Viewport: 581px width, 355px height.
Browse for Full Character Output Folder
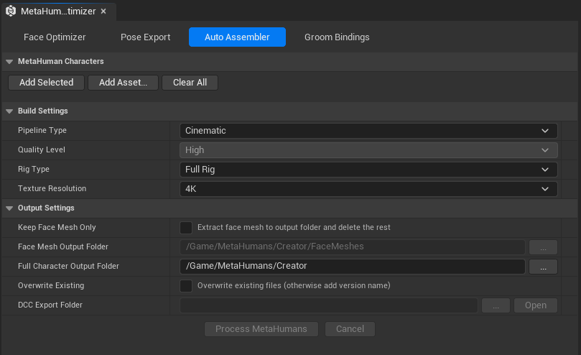point(543,267)
